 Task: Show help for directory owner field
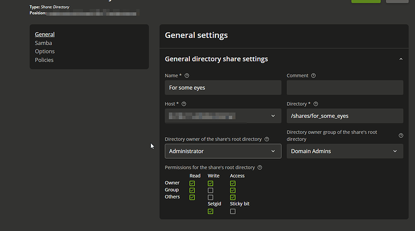[267, 139]
